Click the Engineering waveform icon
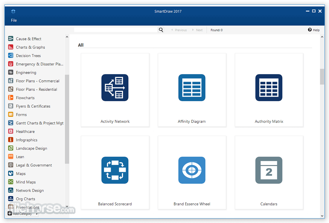This screenshot has height=223, width=329. [11, 72]
